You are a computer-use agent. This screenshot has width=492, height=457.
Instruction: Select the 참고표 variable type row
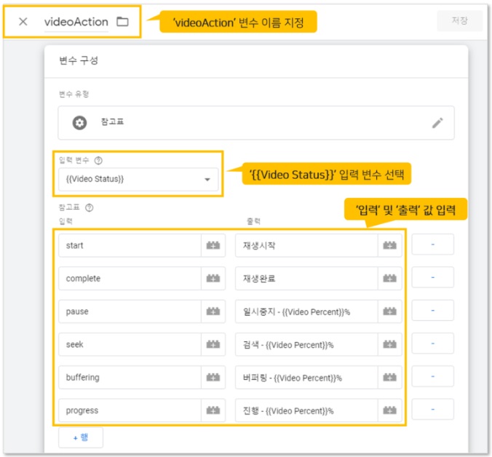pyautogui.click(x=256, y=123)
